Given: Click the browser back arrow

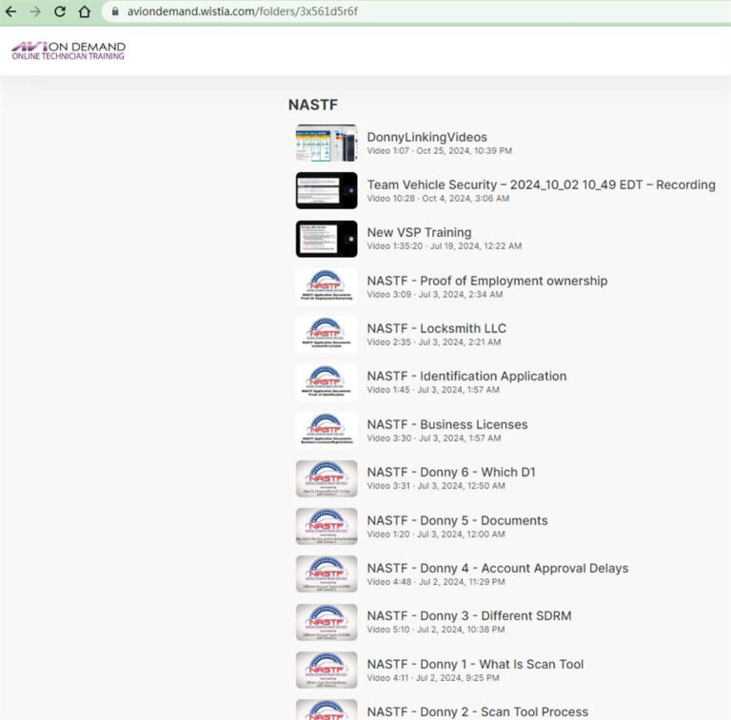Looking at the screenshot, I should (11, 12).
